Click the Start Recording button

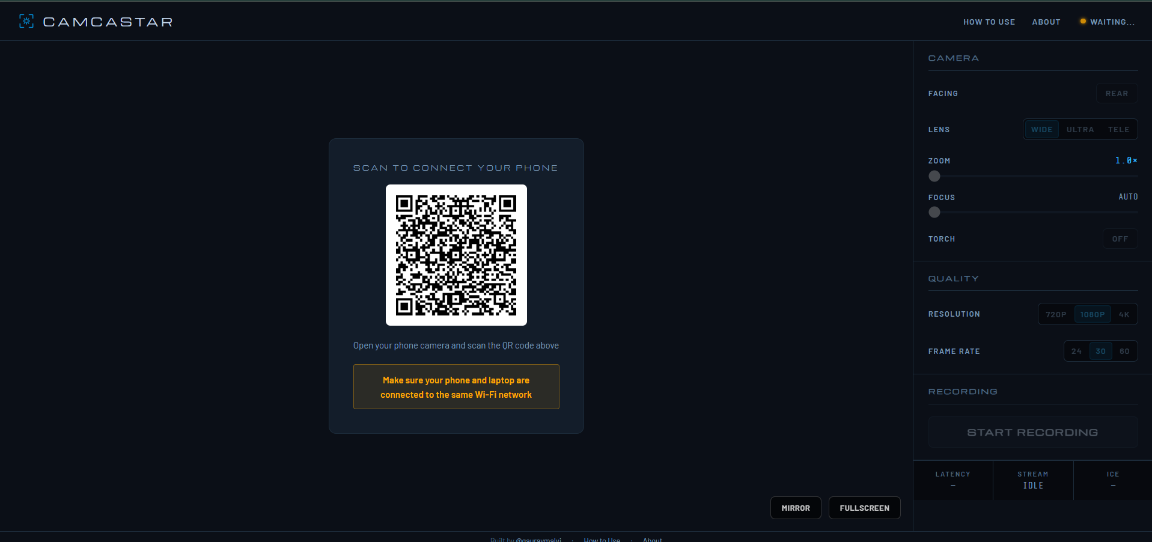1033,433
